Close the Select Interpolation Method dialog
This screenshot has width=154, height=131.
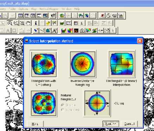click(x=140, y=41)
